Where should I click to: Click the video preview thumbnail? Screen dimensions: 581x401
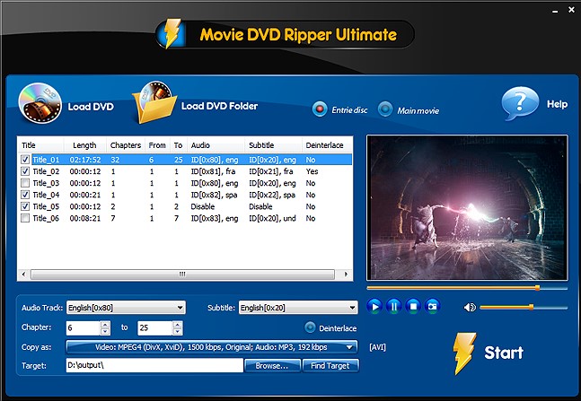pyautogui.click(x=467, y=208)
